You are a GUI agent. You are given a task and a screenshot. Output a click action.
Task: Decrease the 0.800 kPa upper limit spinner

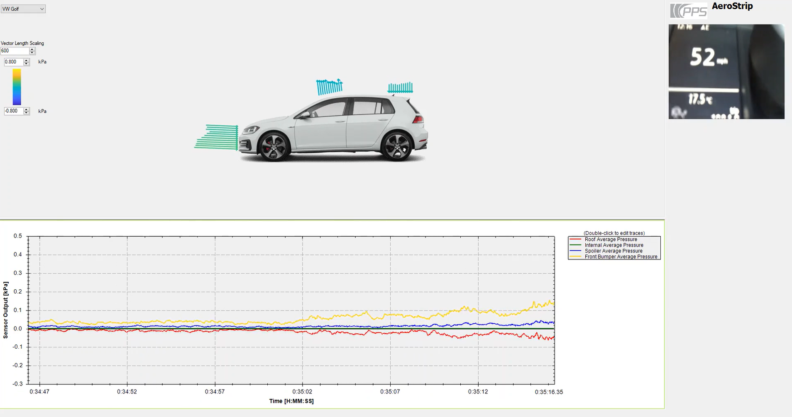[x=26, y=63]
